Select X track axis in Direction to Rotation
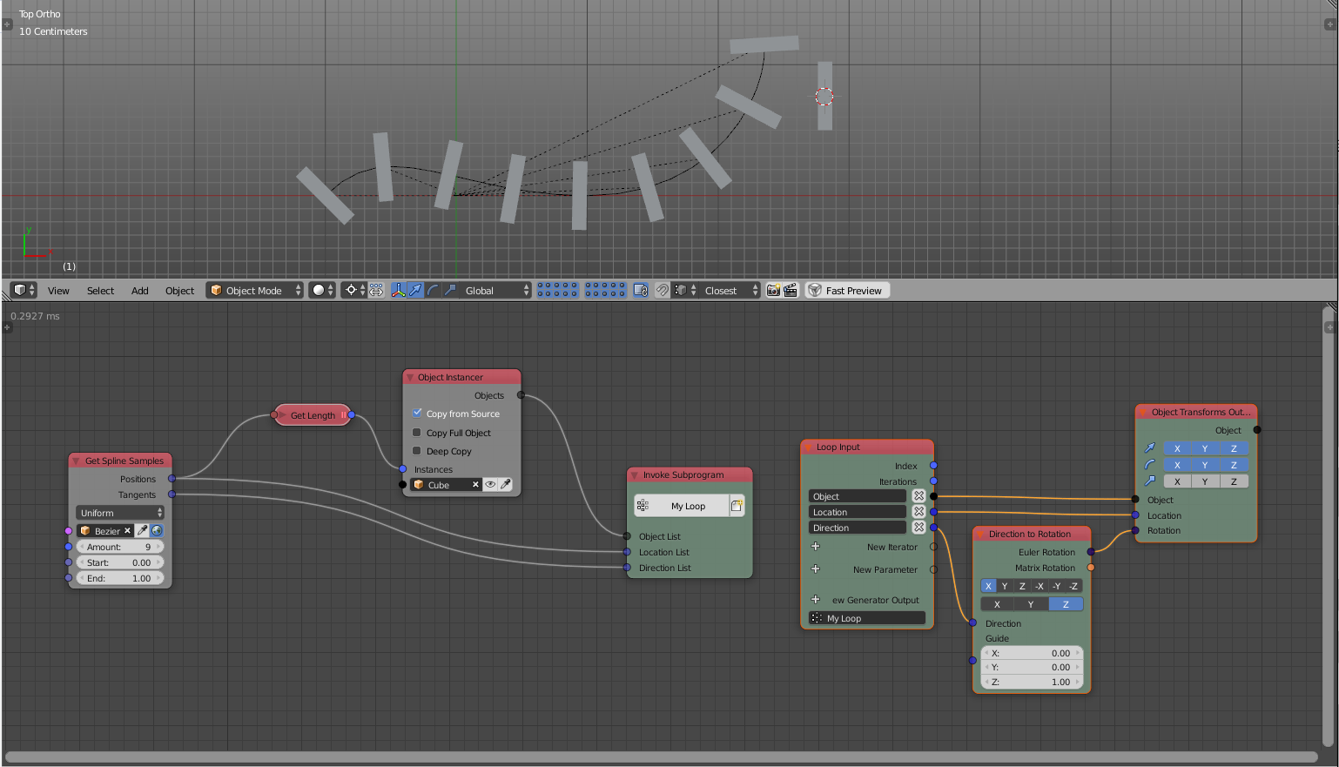The image size is (1339, 767). point(988,586)
